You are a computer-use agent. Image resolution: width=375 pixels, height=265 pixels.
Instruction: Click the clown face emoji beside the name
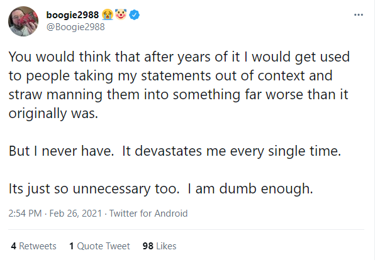[x=121, y=14]
